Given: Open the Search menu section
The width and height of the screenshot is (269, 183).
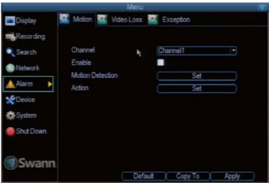Looking at the screenshot, I should [21, 52].
